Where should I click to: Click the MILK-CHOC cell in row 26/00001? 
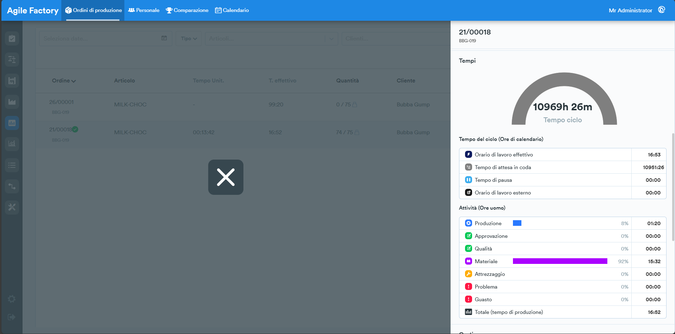pos(130,105)
